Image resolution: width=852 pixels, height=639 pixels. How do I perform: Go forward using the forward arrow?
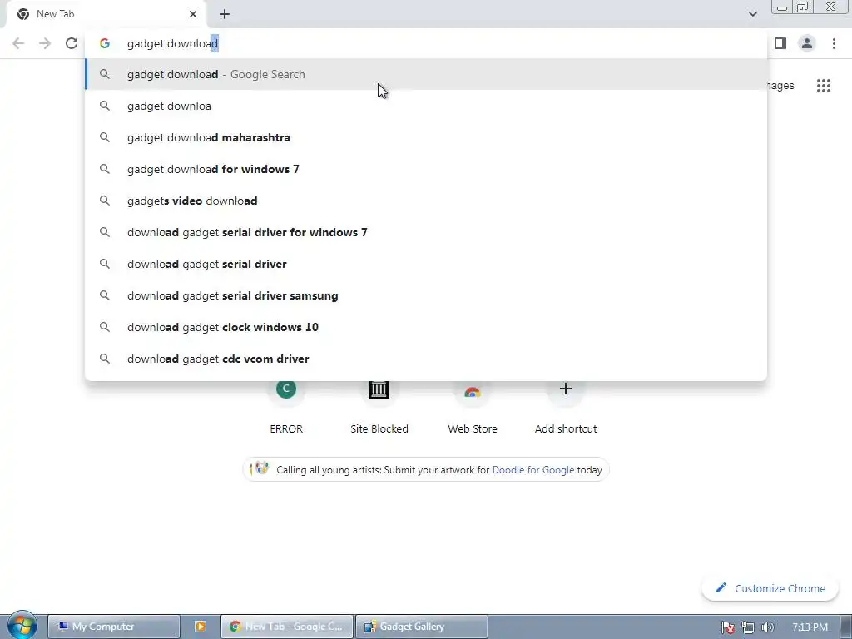click(45, 43)
